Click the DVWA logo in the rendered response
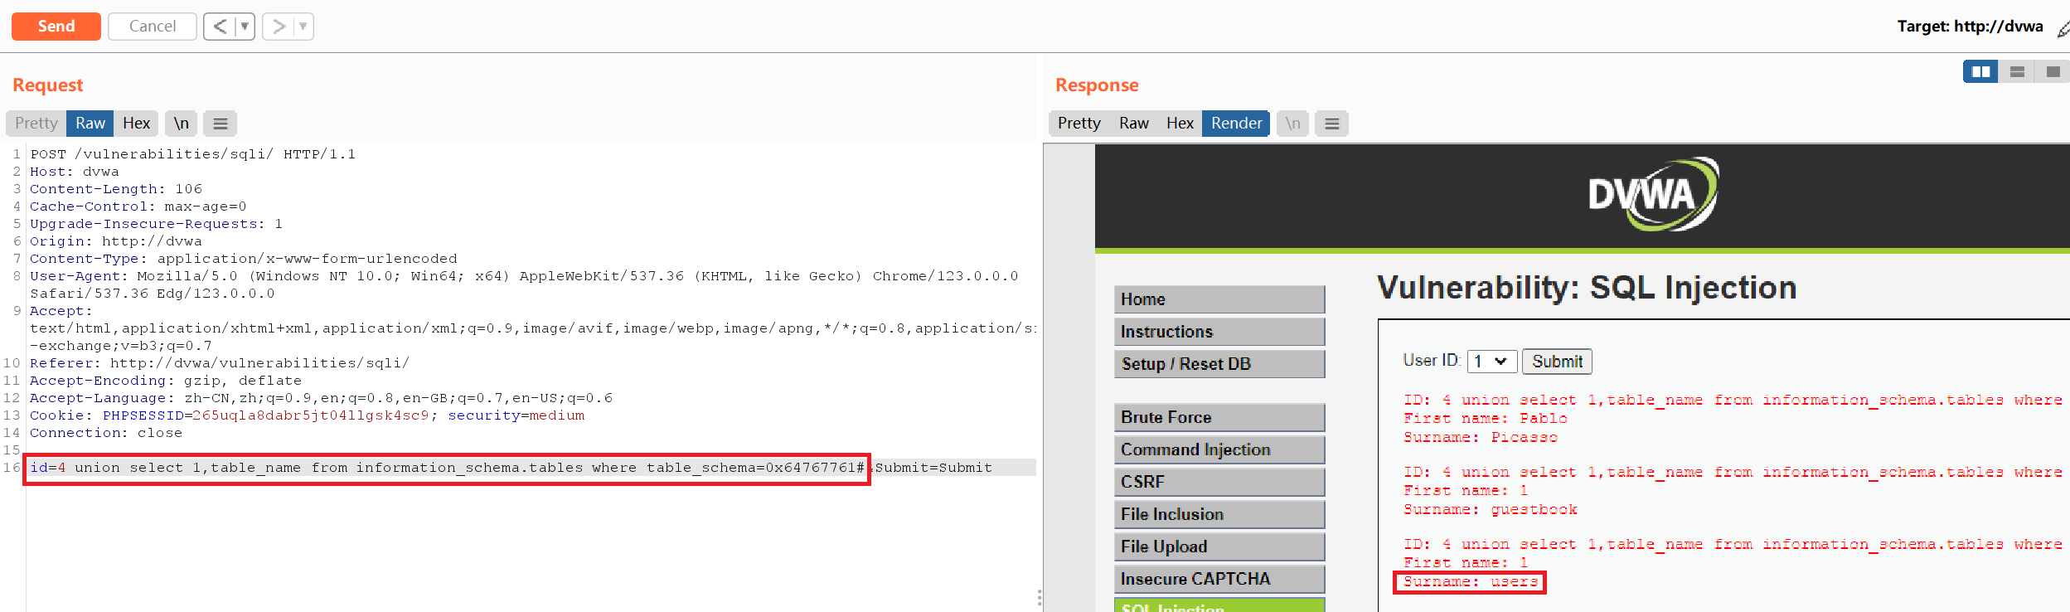Viewport: 2070px width, 612px height. [x=1653, y=194]
